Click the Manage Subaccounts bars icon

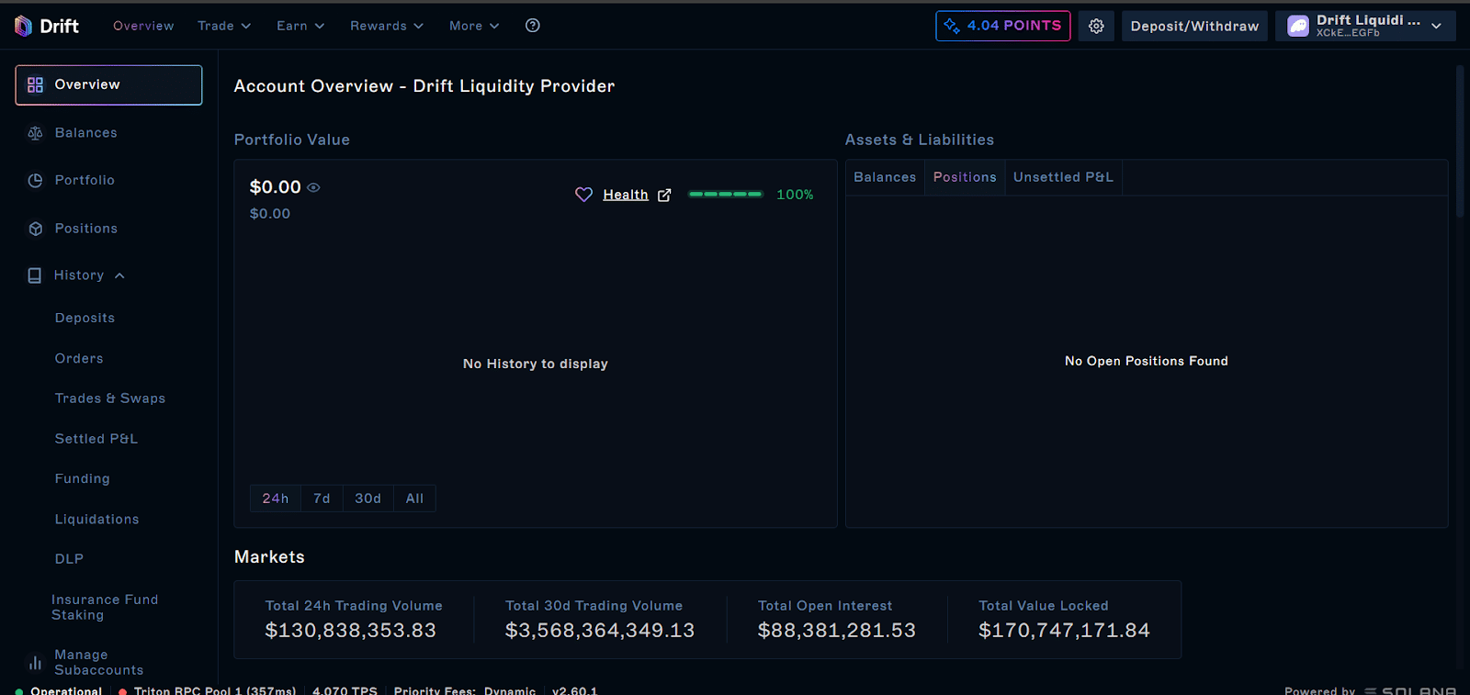[x=36, y=662]
